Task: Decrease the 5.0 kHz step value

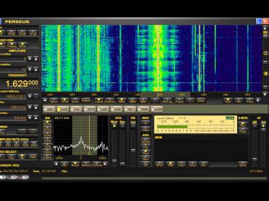Action: (30, 117)
